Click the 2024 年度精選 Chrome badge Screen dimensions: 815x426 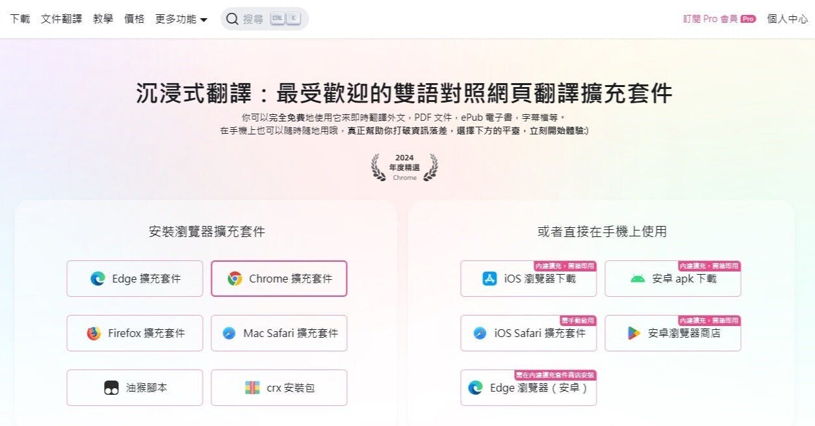[404, 167]
